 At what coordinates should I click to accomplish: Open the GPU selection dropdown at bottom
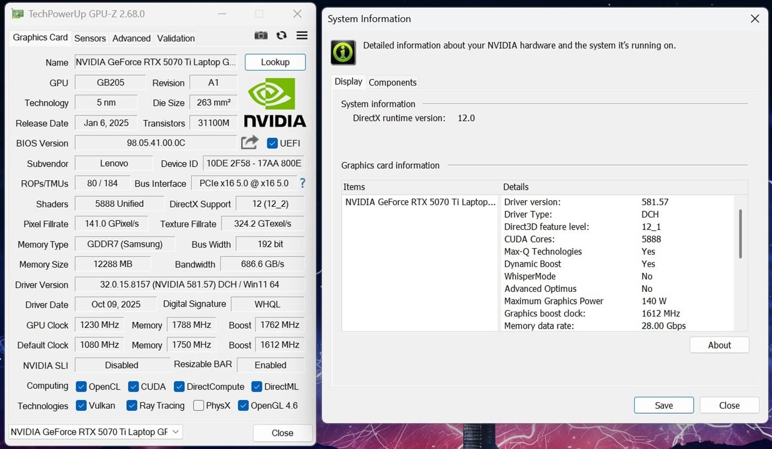click(175, 432)
